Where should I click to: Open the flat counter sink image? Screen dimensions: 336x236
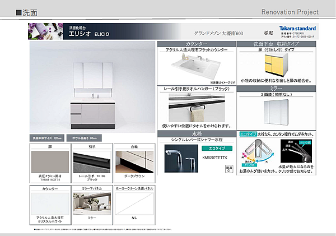click(196, 66)
